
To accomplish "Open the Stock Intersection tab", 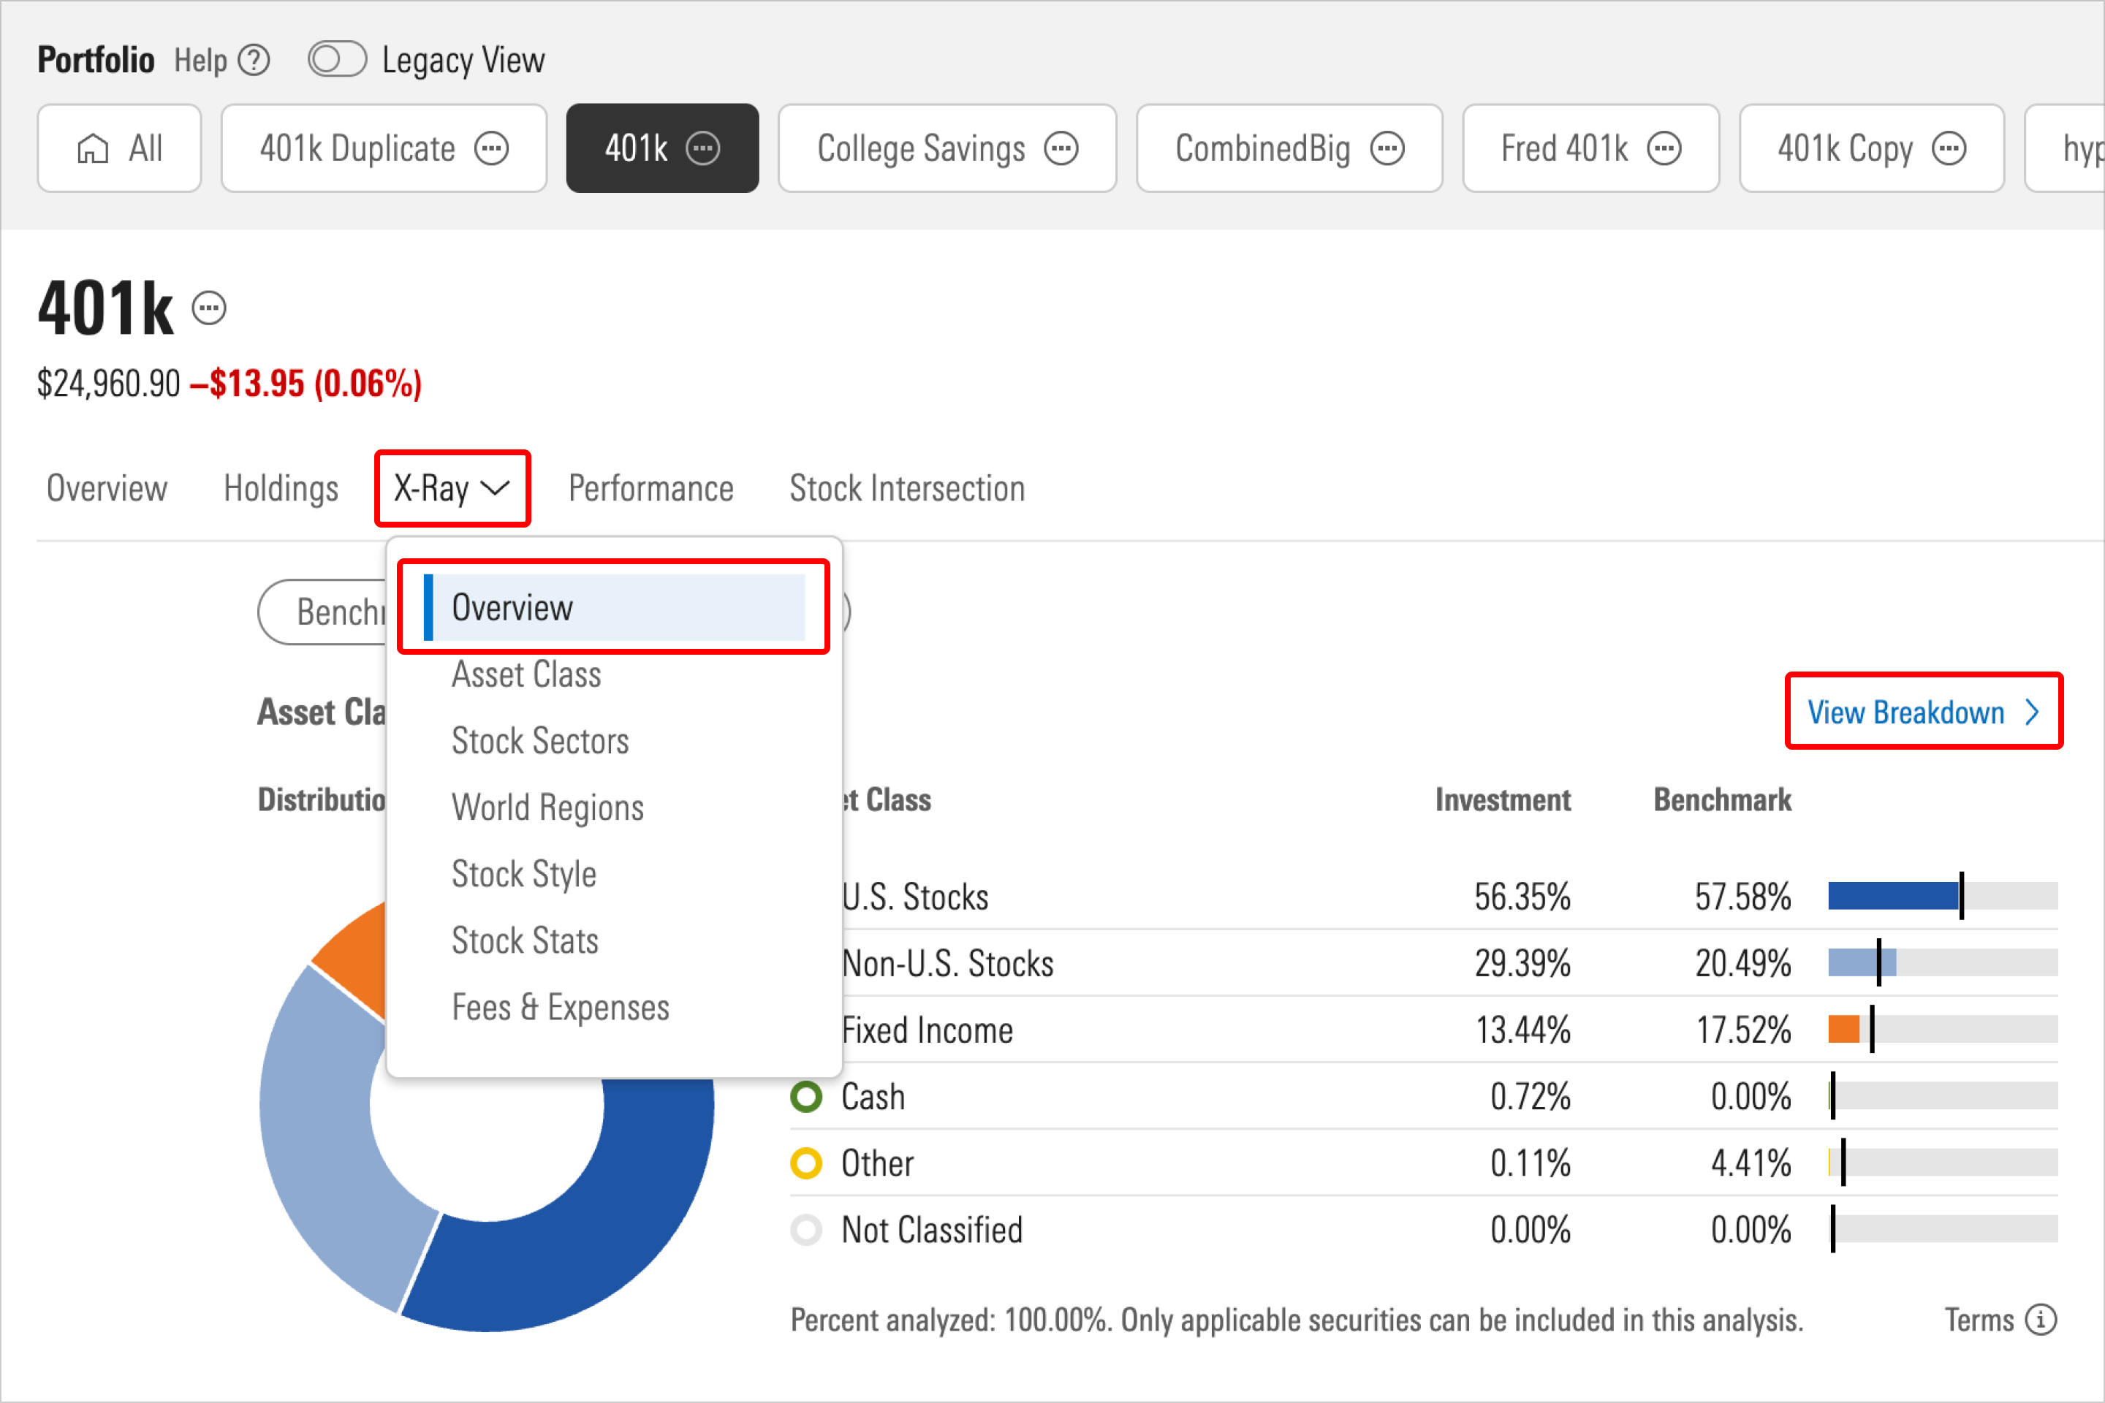I will coord(906,489).
